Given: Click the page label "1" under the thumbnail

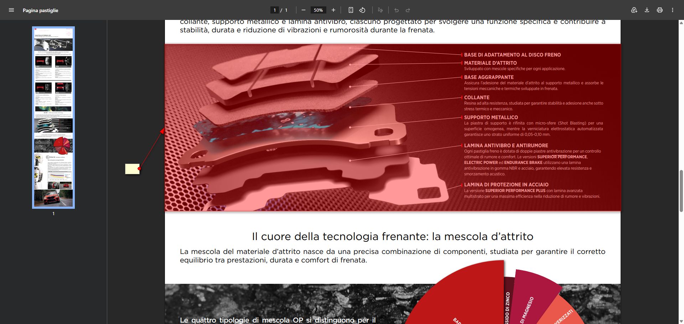Looking at the screenshot, I should [53, 214].
